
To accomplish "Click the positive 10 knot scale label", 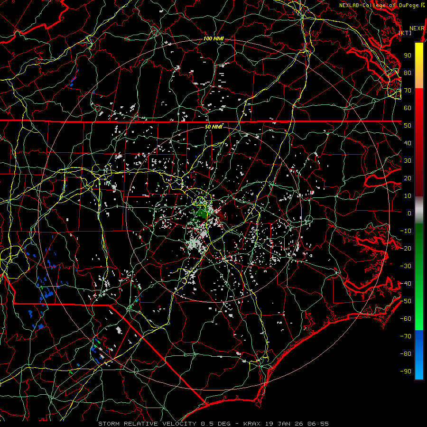I will coord(408,196).
